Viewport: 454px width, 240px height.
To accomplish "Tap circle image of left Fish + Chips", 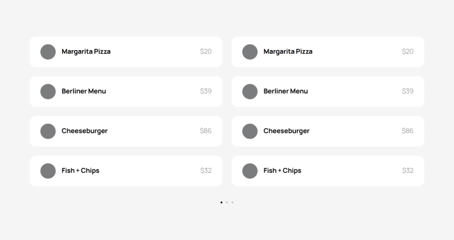I will (x=48, y=171).
